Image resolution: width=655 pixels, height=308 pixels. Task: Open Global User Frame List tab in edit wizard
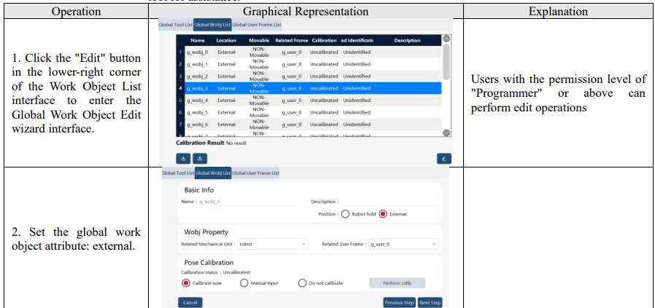tap(255, 173)
